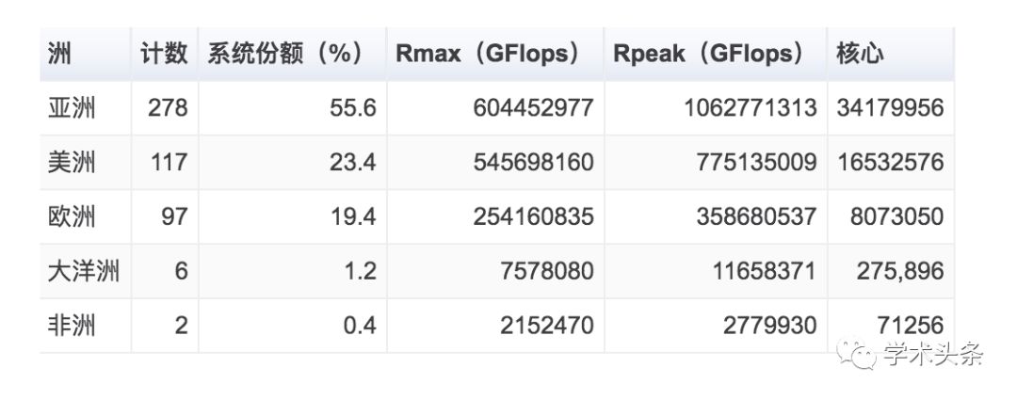The width and height of the screenshot is (1017, 399).
Task: Click the 洲 column header
Action: click(59, 54)
